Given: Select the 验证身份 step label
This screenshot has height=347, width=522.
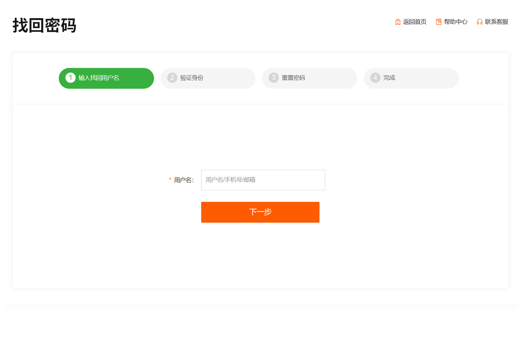Looking at the screenshot, I should click(192, 78).
